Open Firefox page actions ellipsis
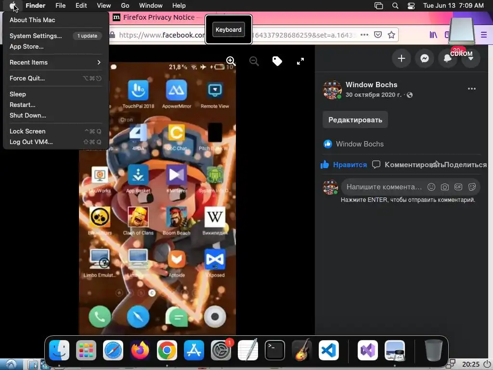The width and height of the screenshot is (493, 370). 364,35
